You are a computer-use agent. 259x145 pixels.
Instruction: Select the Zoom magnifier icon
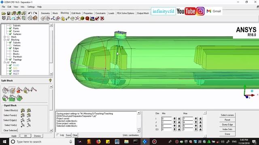click(8, 18)
